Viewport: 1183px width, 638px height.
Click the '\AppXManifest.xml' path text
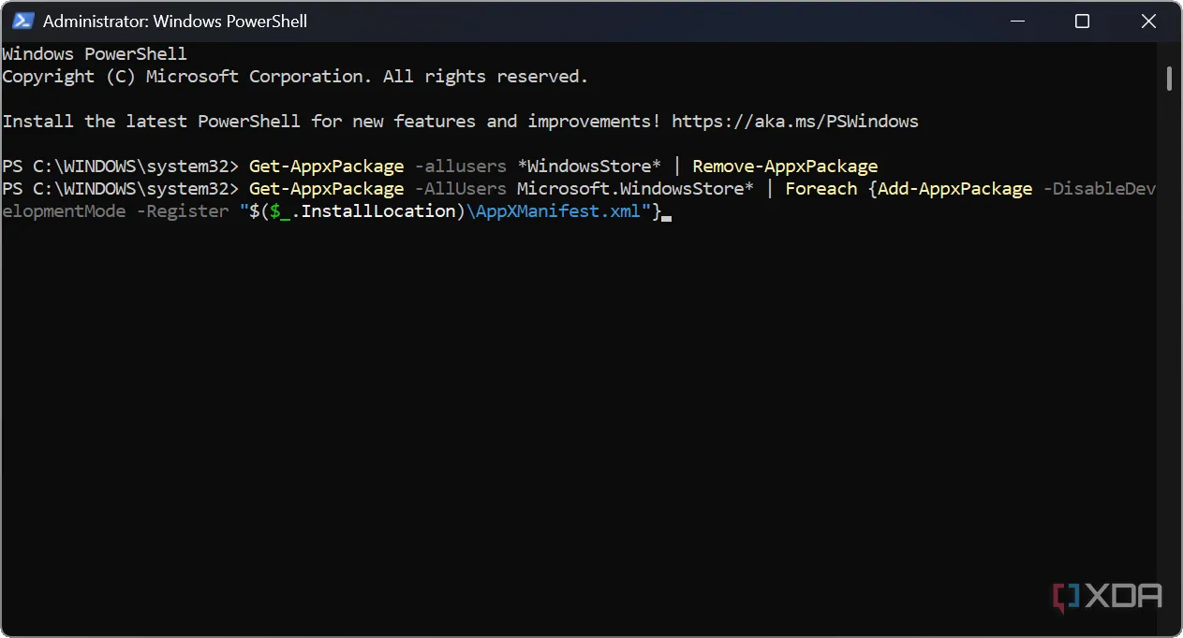pos(554,211)
